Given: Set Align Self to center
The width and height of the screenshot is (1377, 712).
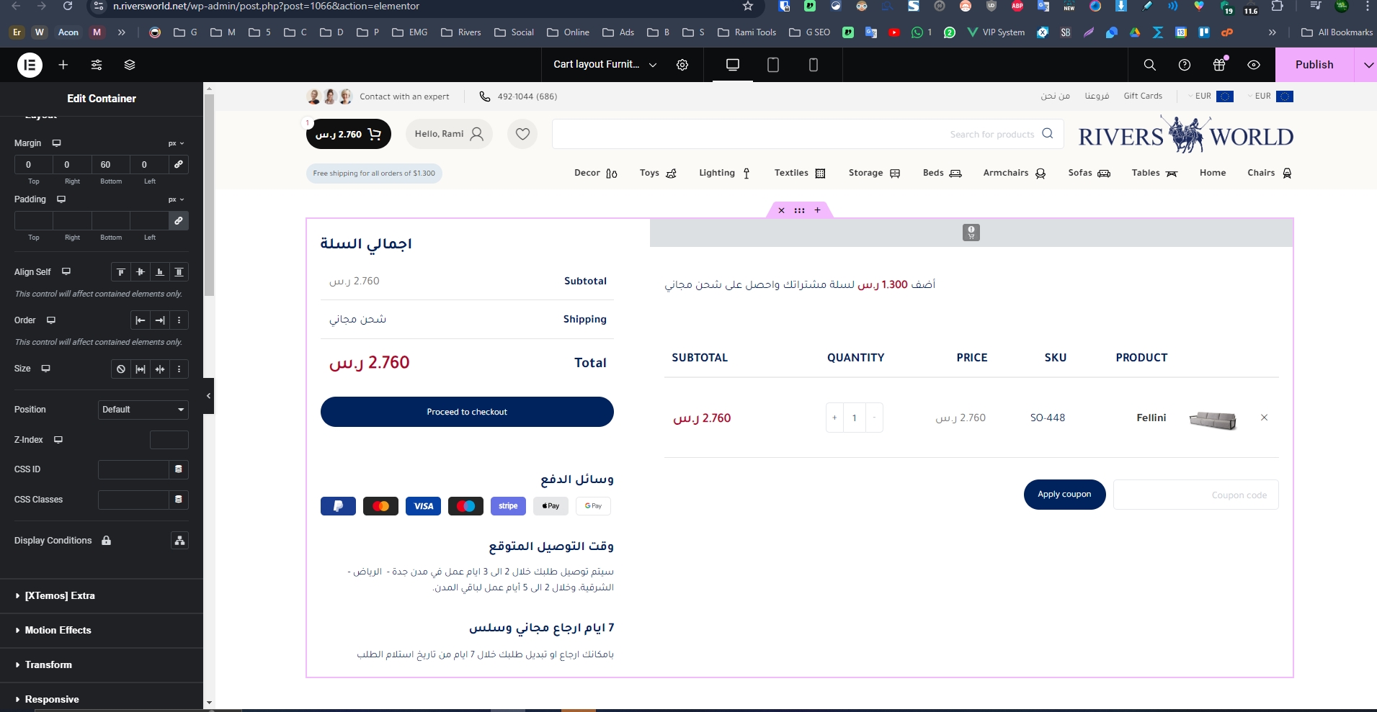Looking at the screenshot, I should click(141, 271).
